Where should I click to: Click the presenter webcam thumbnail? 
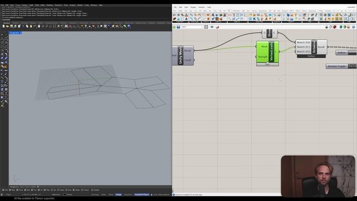pyautogui.click(x=318, y=176)
